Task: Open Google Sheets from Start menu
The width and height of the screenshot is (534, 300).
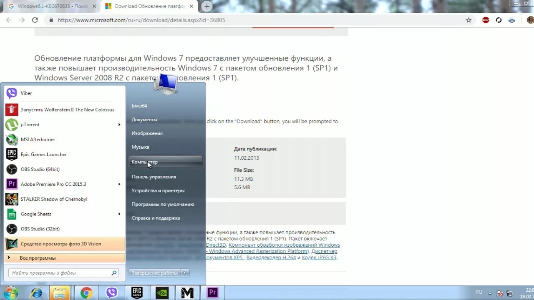Action: click(x=65, y=214)
